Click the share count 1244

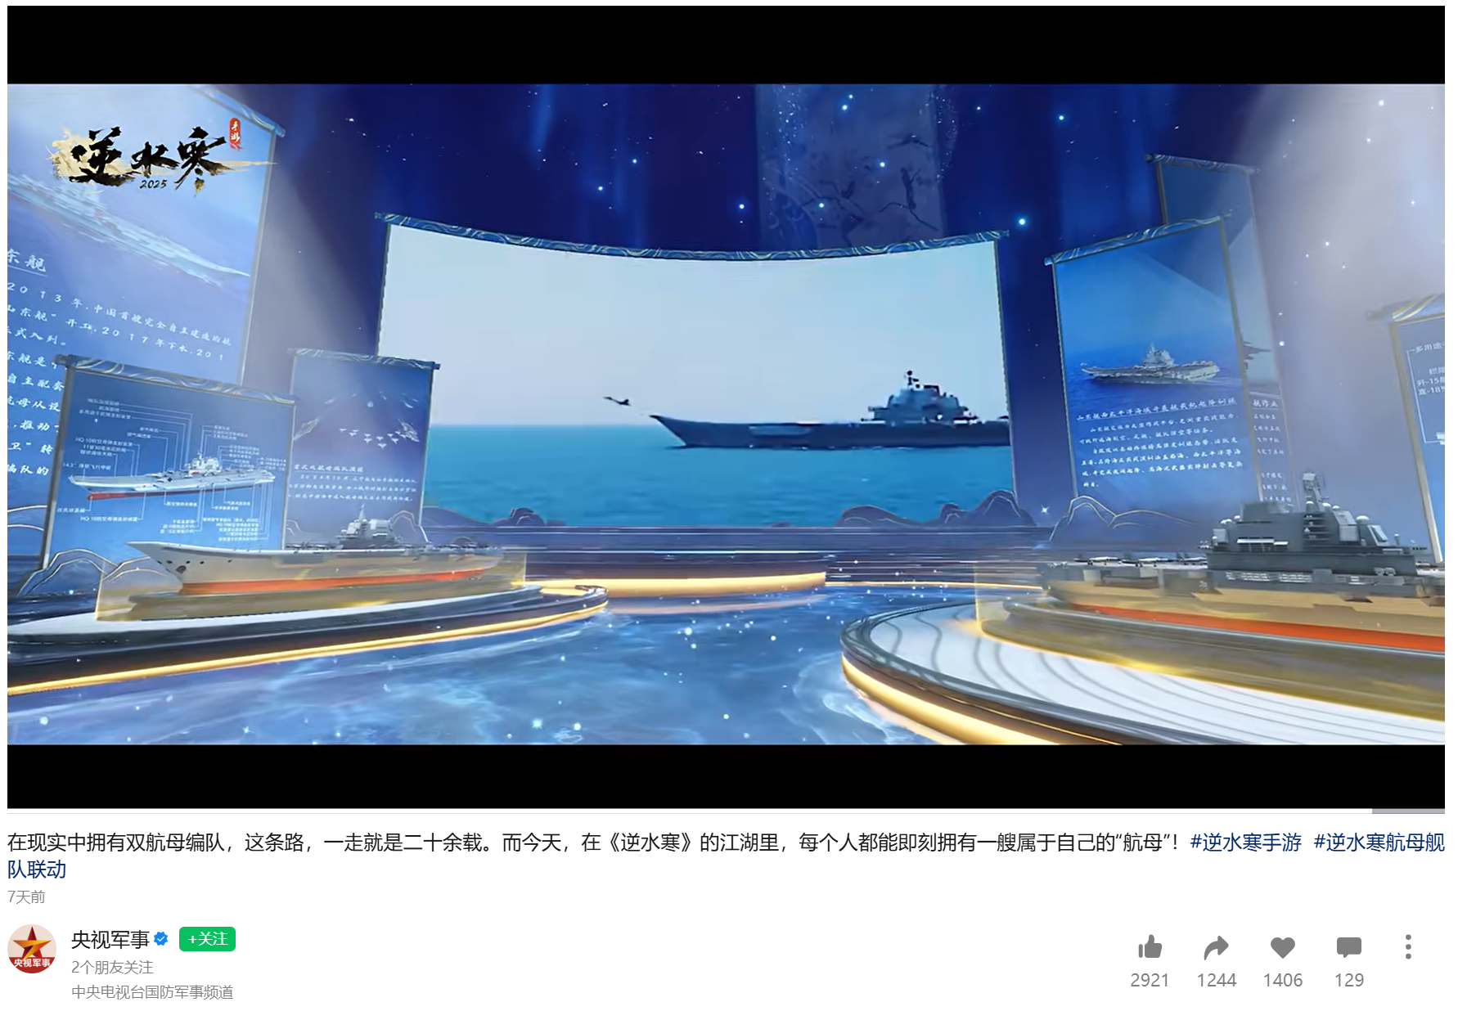point(1217,980)
